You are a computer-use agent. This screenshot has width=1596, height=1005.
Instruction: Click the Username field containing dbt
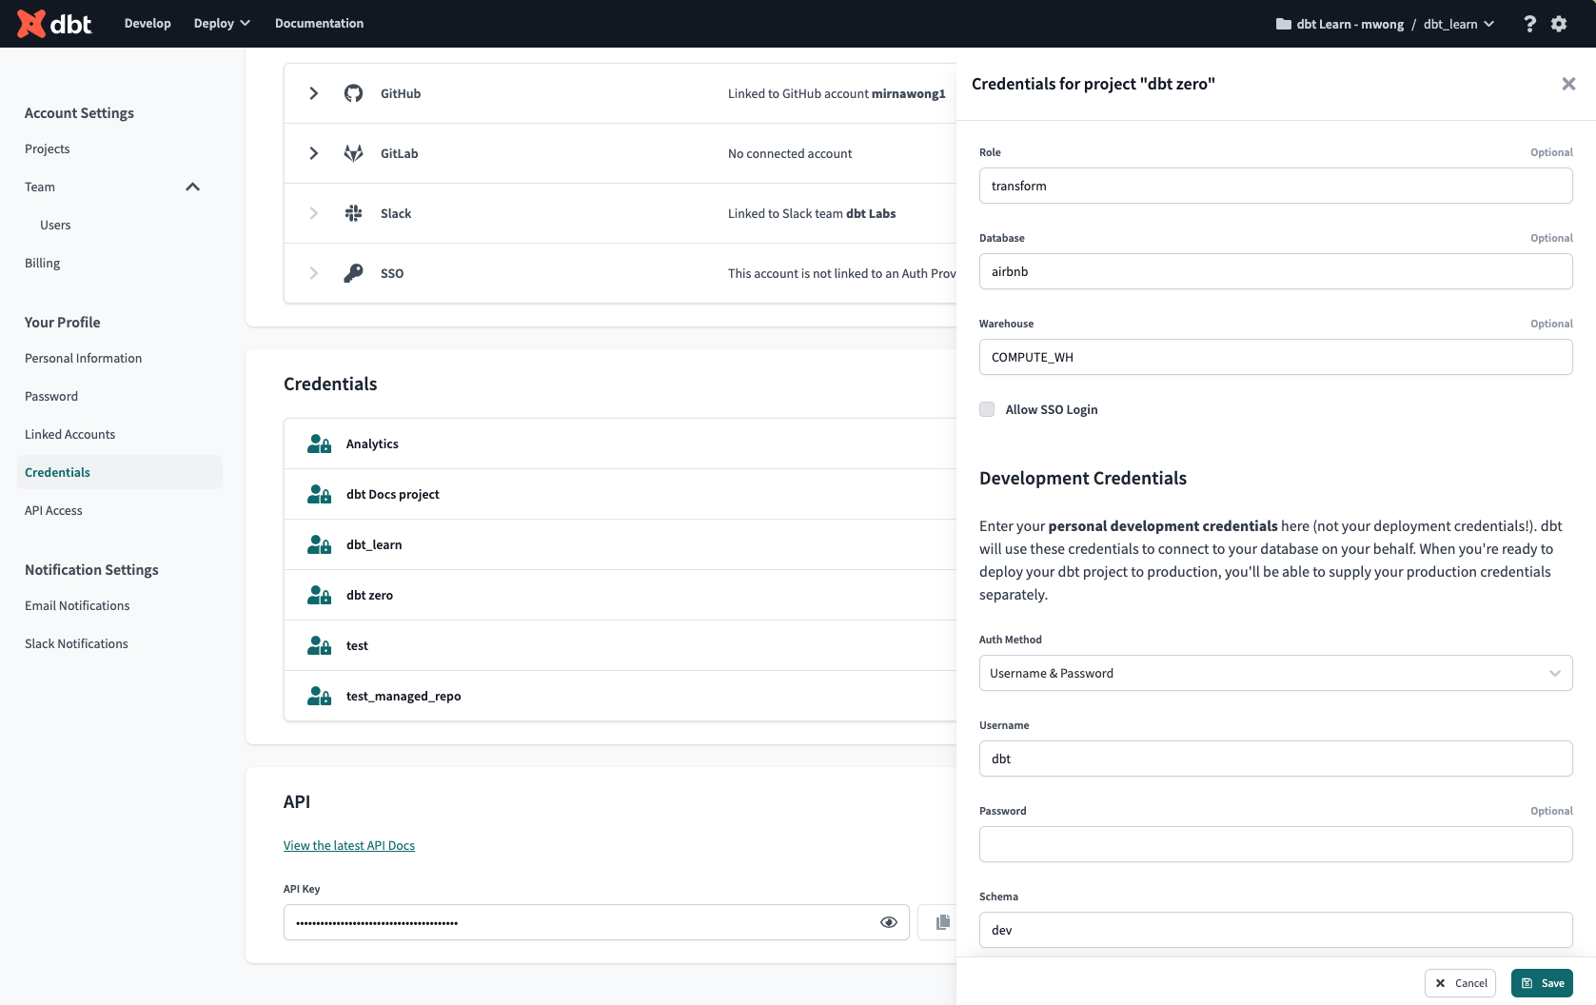[x=1275, y=759]
